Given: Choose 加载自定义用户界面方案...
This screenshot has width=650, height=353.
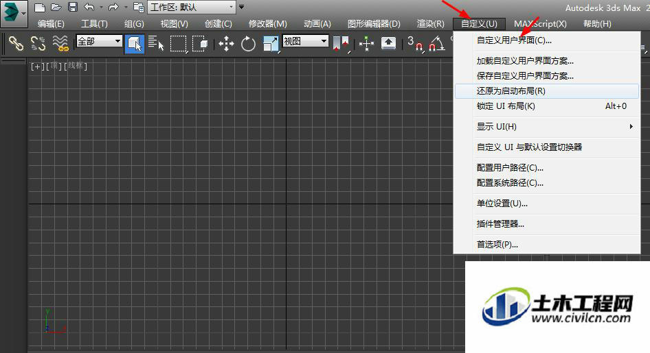Looking at the screenshot, I should [x=547, y=61].
